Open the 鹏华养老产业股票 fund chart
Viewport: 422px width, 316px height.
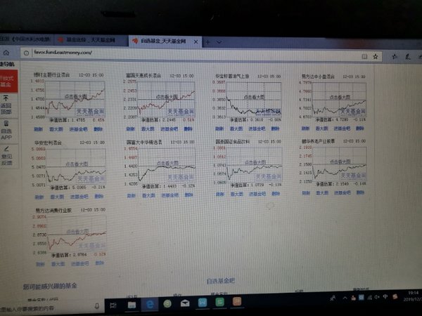coord(339,164)
